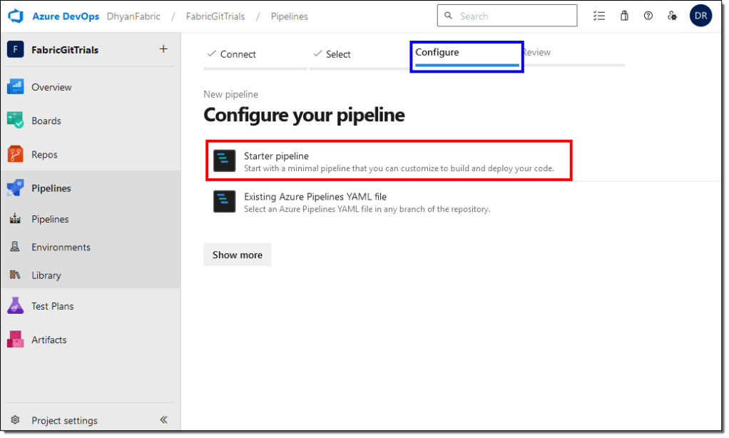Open Environments under Pipelines
Image resolution: width=729 pixels, height=438 pixels.
[61, 247]
